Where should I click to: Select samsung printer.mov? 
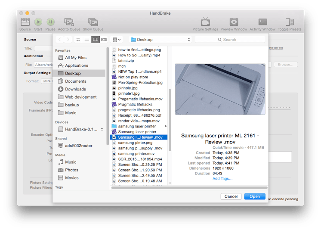139,154
